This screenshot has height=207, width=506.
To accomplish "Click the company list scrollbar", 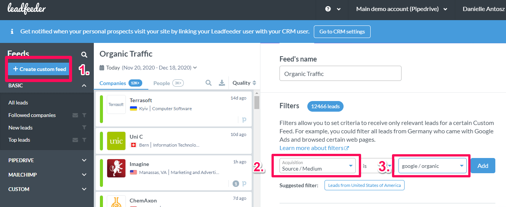I will coord(257,103).
